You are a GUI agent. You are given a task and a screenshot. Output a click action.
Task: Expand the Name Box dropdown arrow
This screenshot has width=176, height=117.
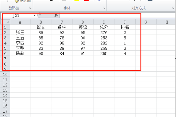[x=34, y=16]
